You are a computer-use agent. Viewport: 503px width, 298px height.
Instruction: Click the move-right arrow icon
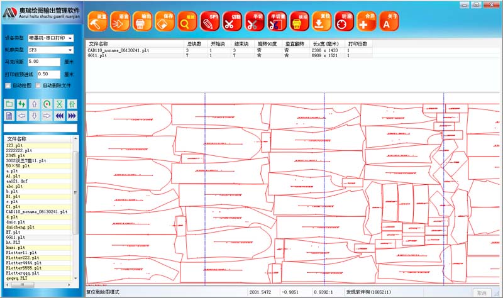tap(47, 116)
